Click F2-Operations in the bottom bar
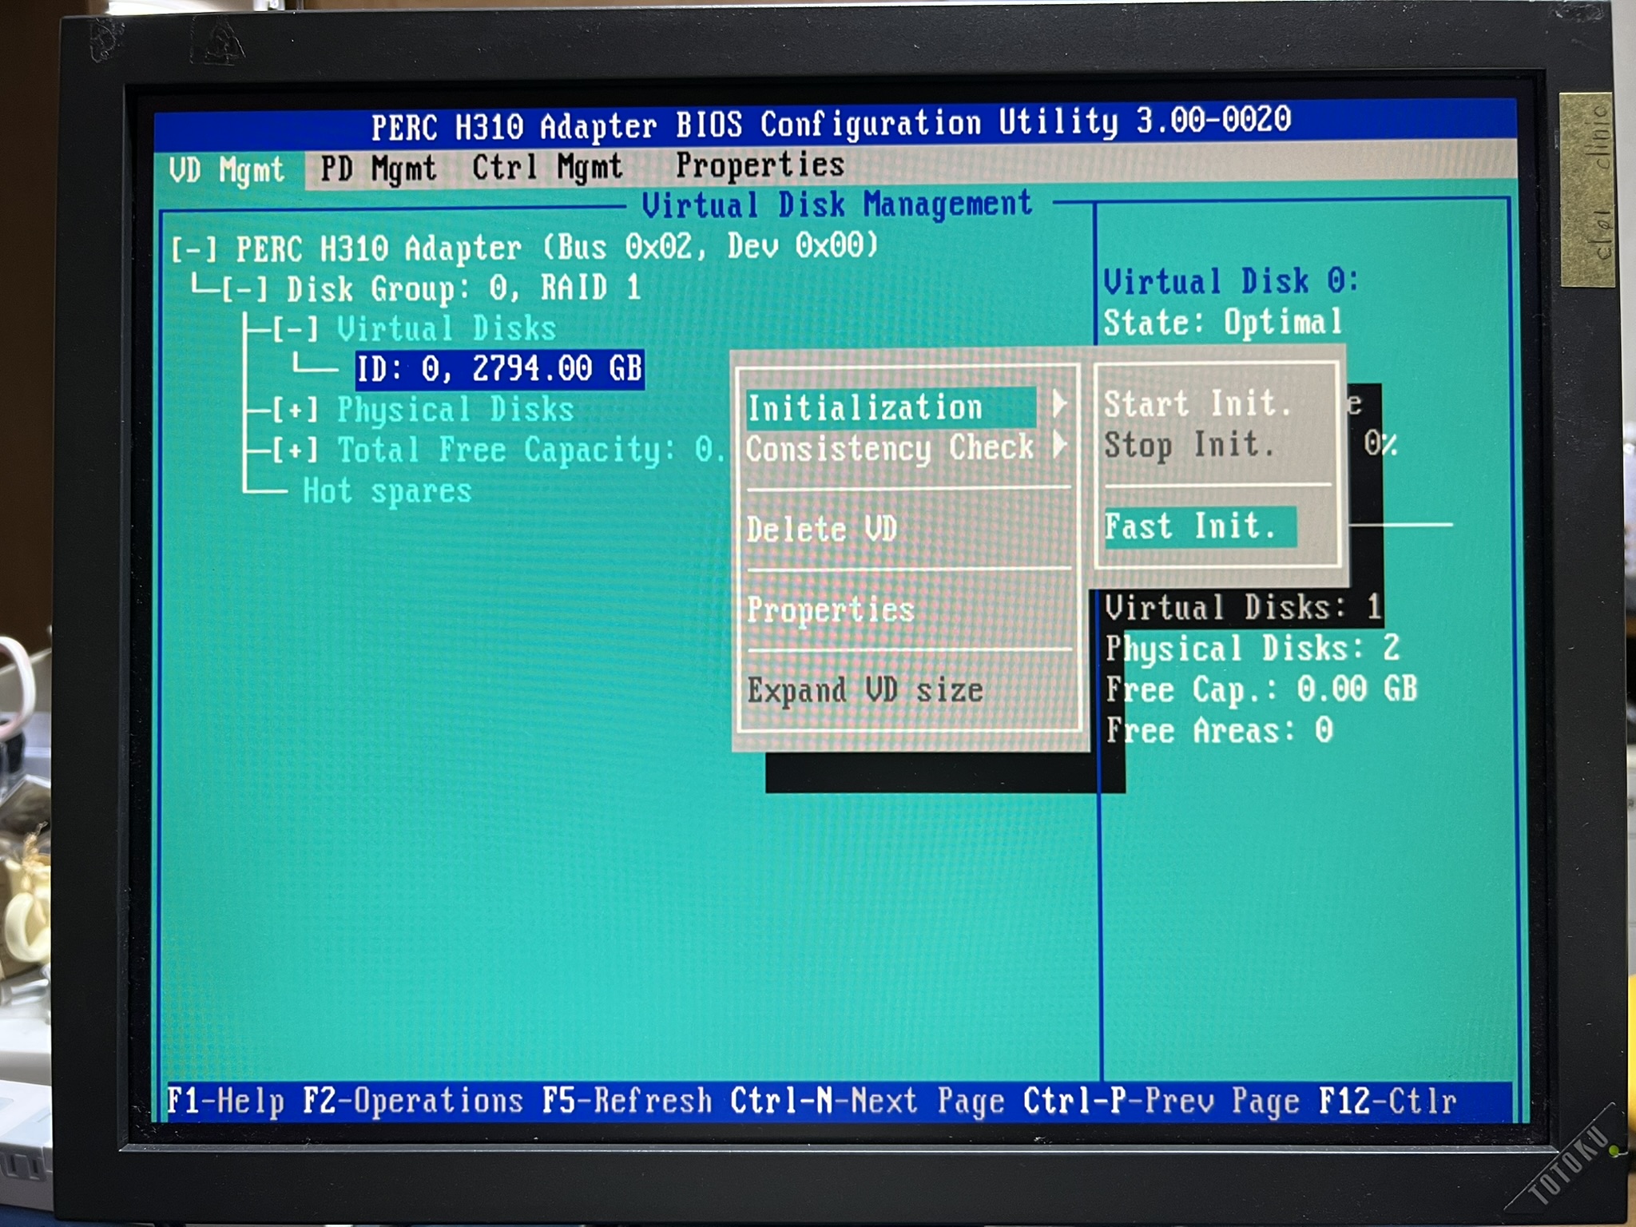The height and width of the screenshot is (1227, 1636). (412, 1101)
